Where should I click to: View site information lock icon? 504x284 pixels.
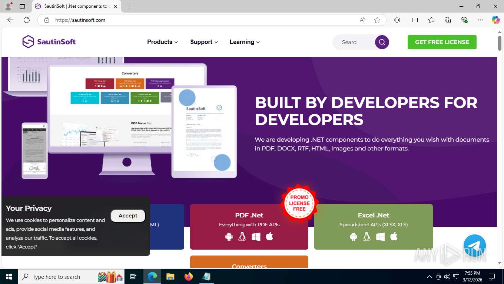[x=47, y=20]
